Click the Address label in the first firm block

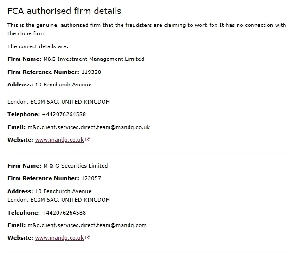tap(20, 85)
